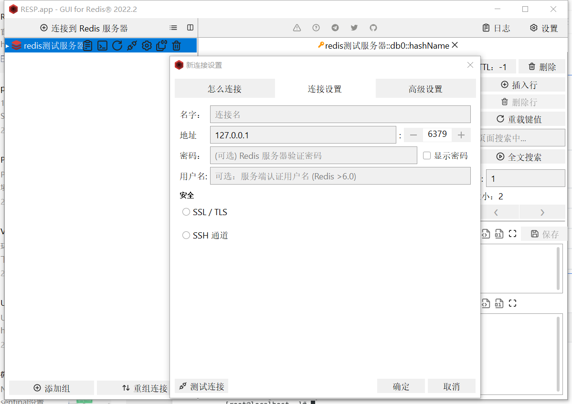Image resolution: width=572 pixels, height=404 pixels.
Task: Click the upper code-file formatter icon
Action: click(x=486, y=234)
